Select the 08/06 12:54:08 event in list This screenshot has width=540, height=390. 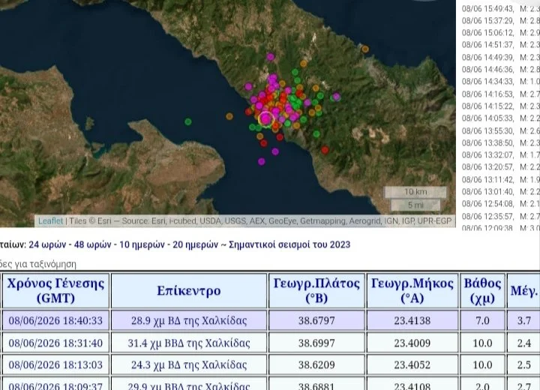click(501, 203)
